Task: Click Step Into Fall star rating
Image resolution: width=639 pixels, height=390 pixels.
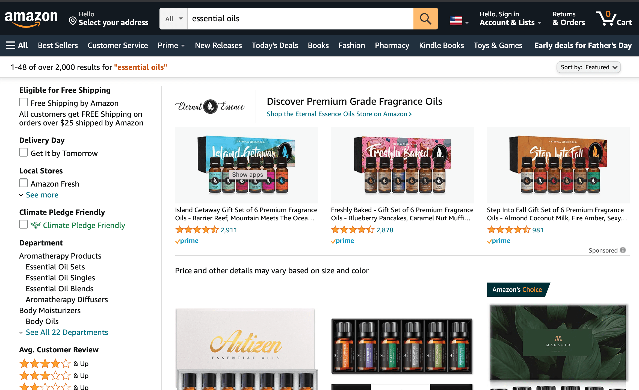Action: [509, 230]
